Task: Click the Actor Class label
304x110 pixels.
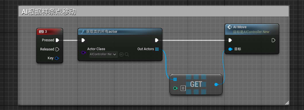Action: [x=96, y=49]
